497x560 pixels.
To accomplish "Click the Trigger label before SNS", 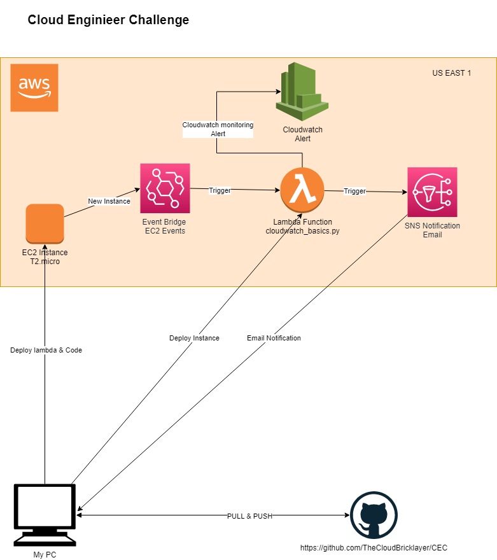I will tap(354, 191).
